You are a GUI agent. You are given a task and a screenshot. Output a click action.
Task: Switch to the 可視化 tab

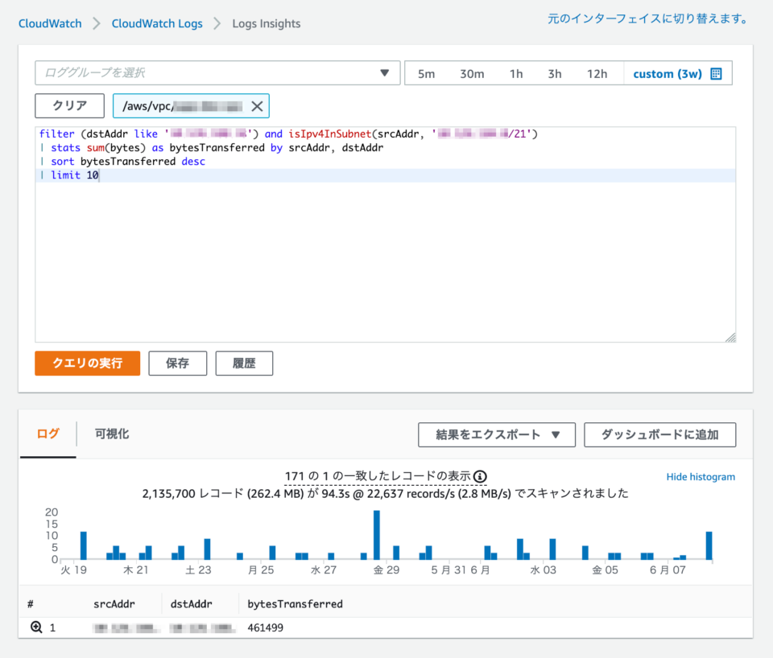click(x=112, y=434)
